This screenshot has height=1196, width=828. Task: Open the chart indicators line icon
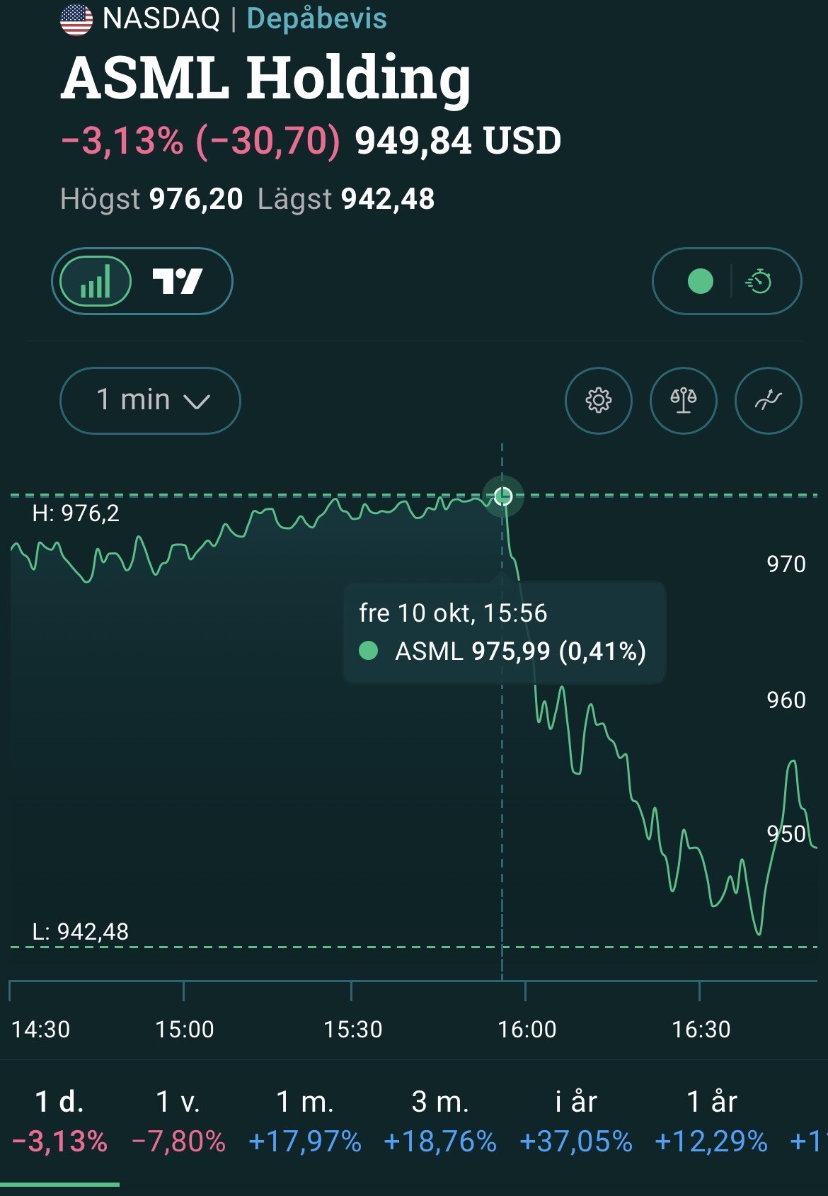point(768,400)
